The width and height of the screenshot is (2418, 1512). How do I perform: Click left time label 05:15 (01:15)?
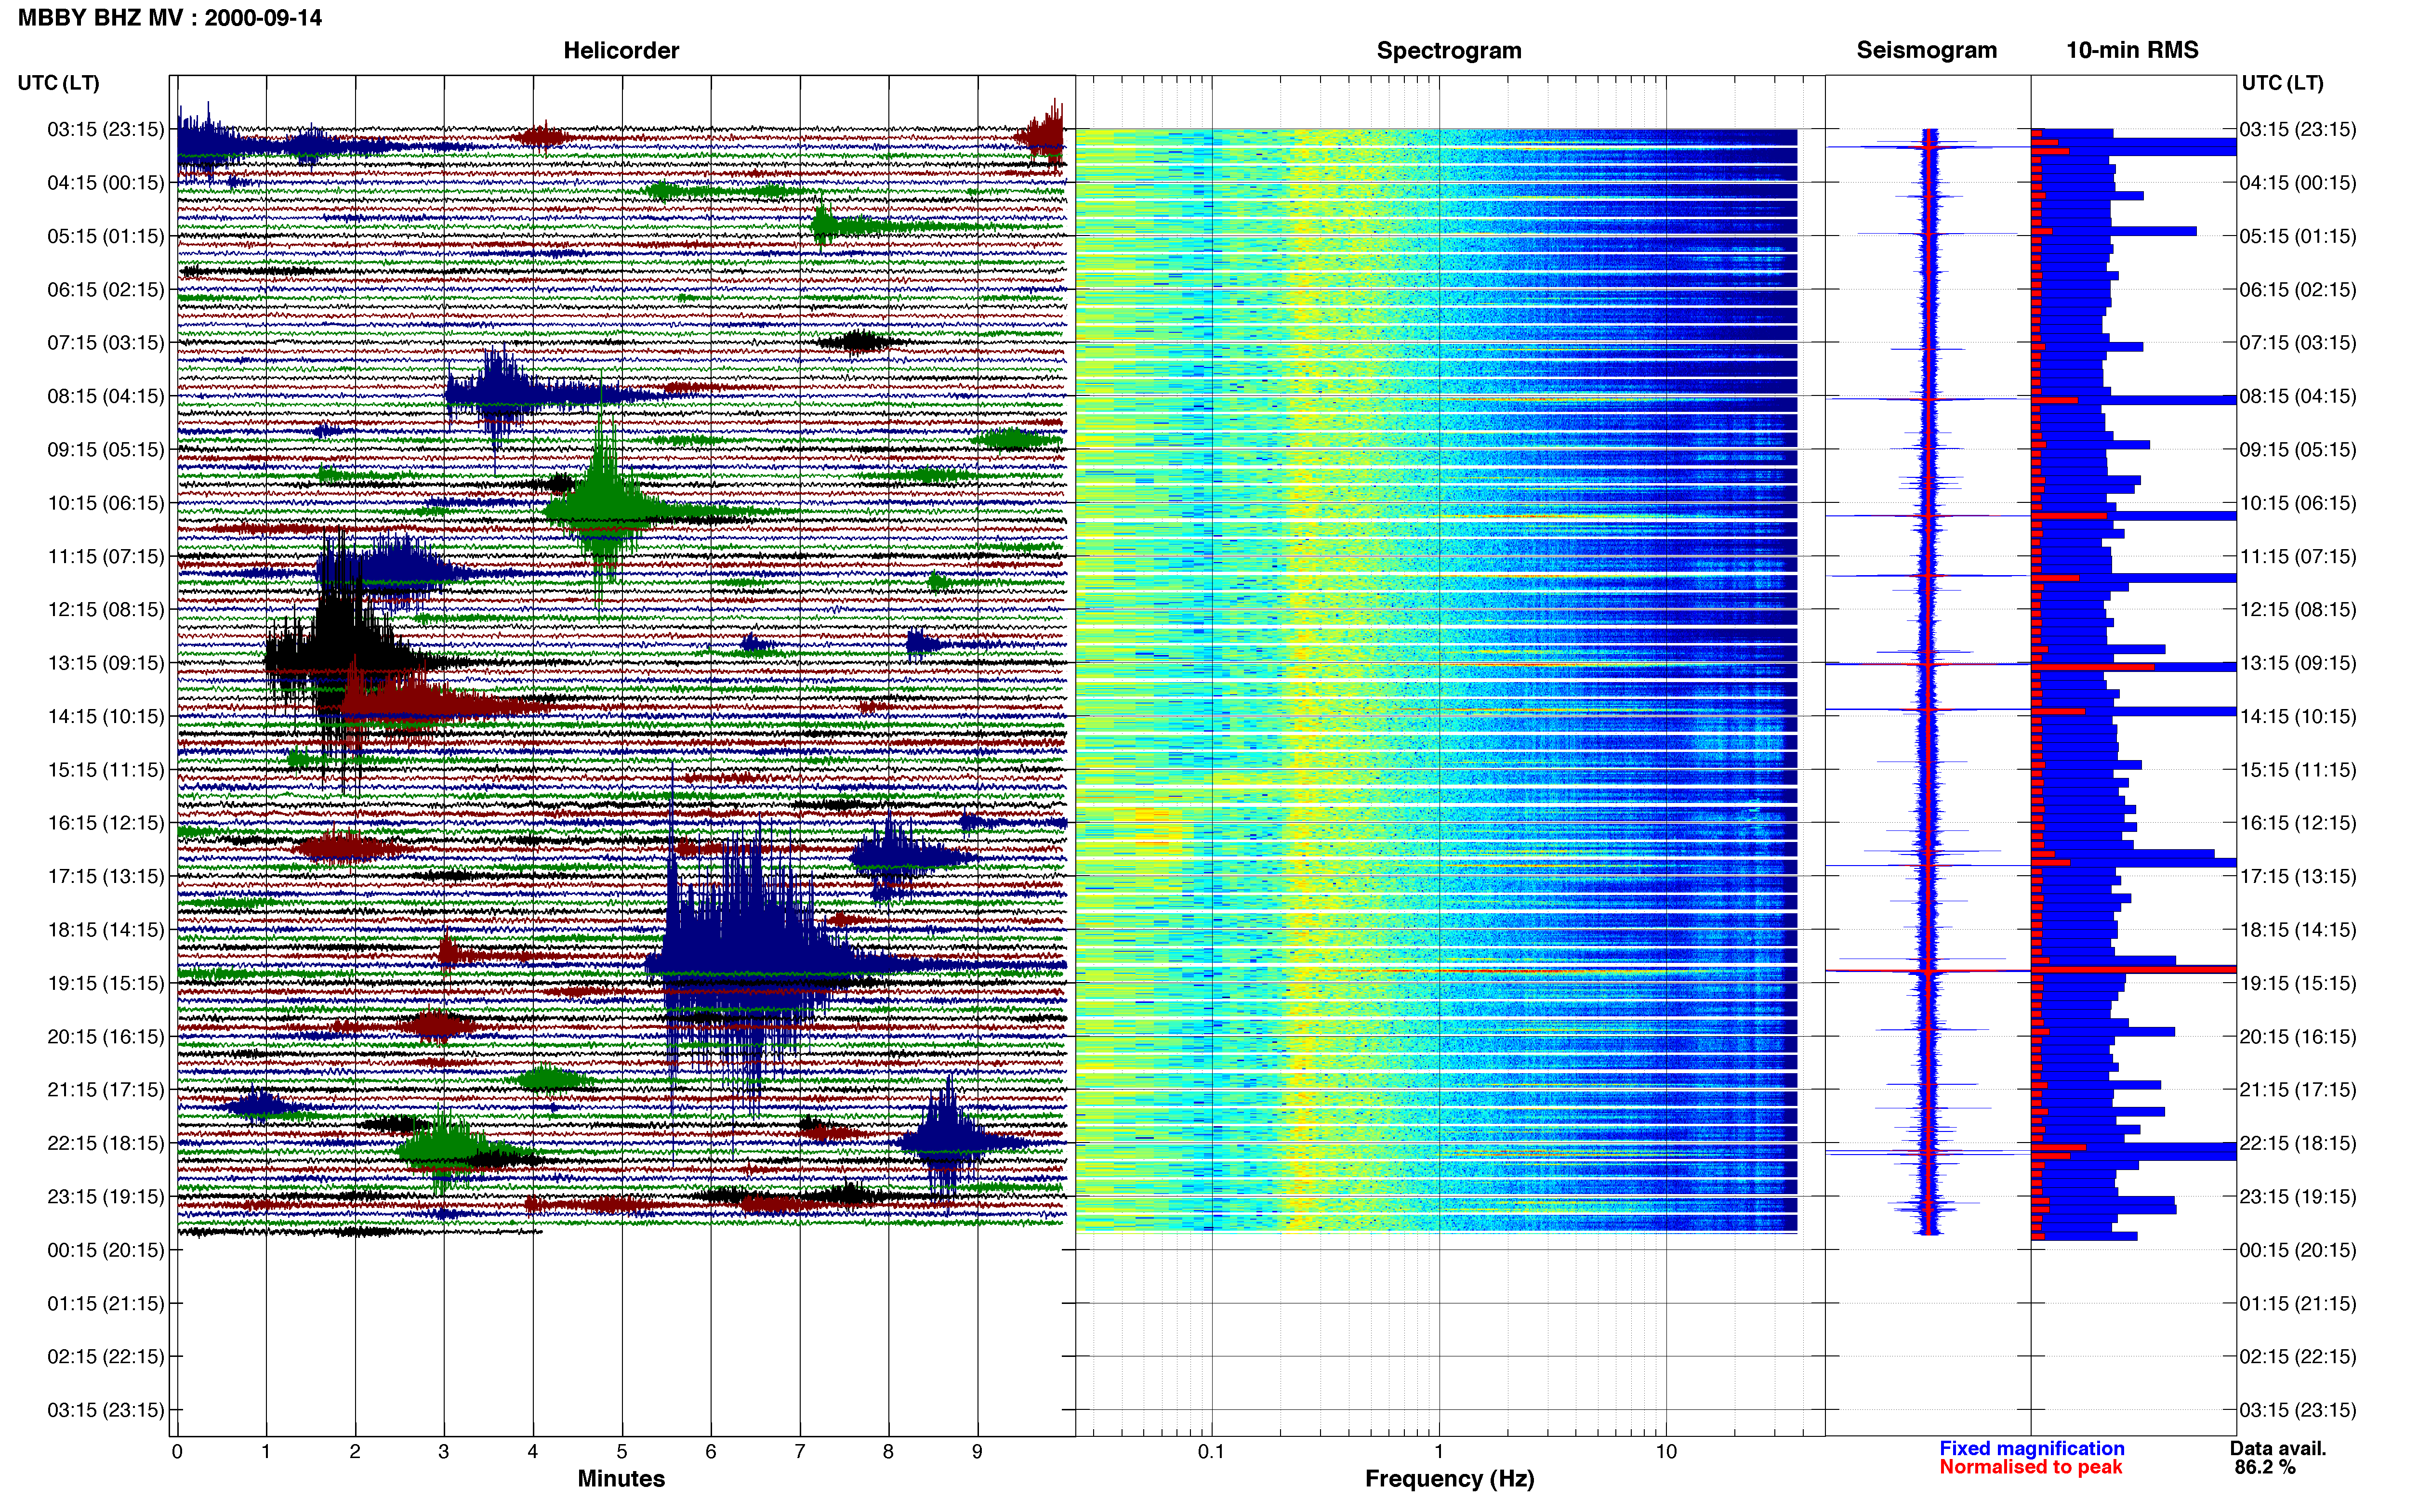click(x=105, y=236)
